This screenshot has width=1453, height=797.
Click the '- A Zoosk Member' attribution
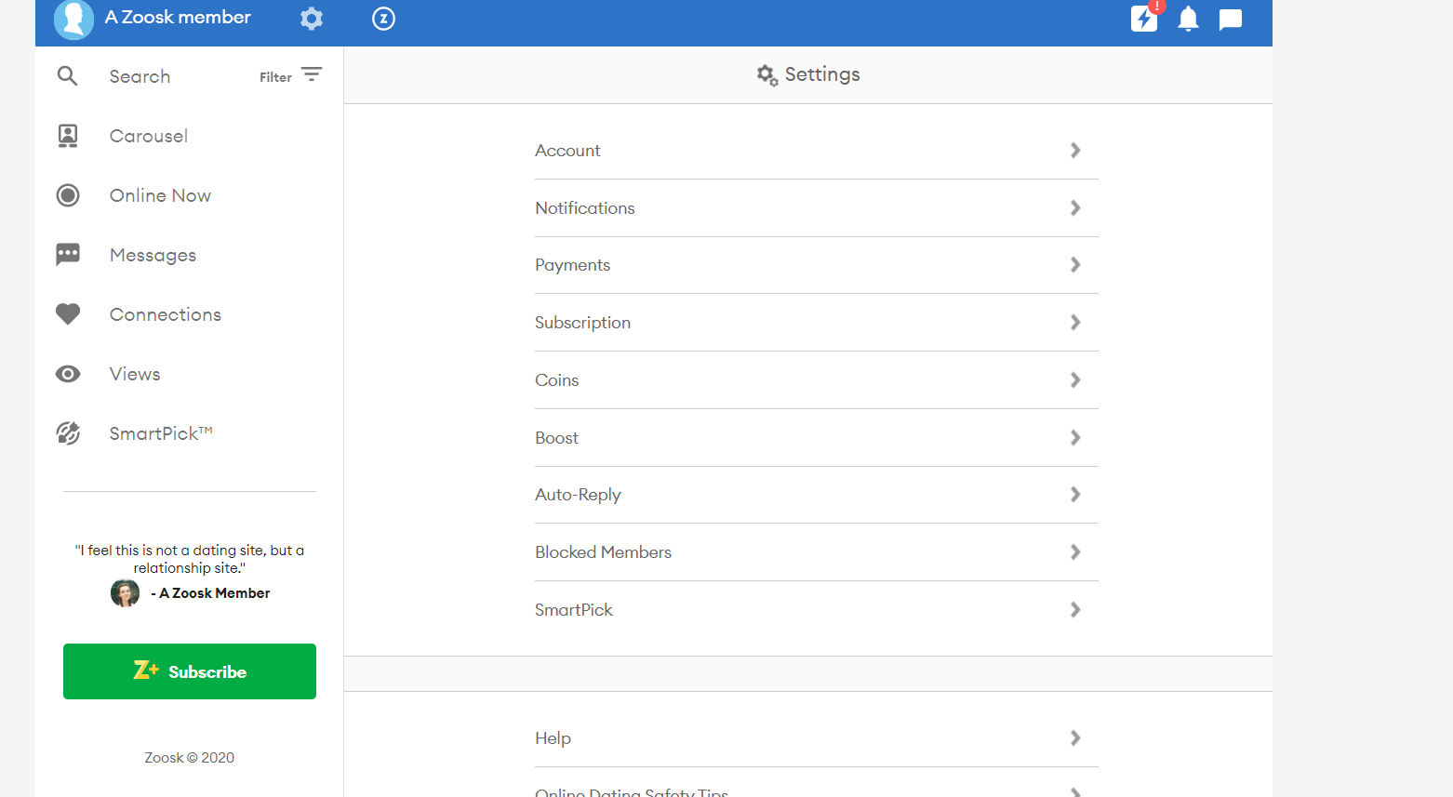click(210, 593)
